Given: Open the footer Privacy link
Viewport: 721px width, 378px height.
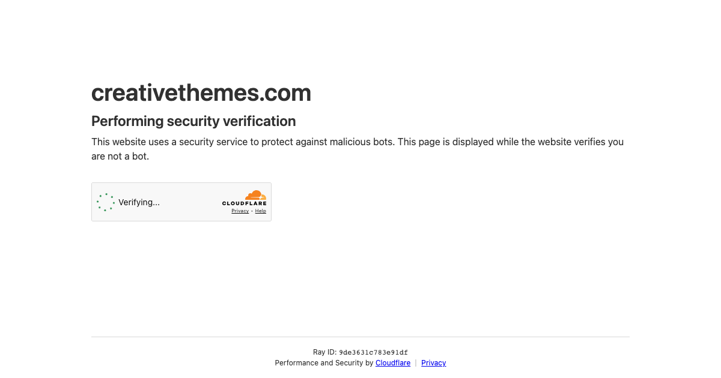Looking at the screenshot, I should 433,363.
